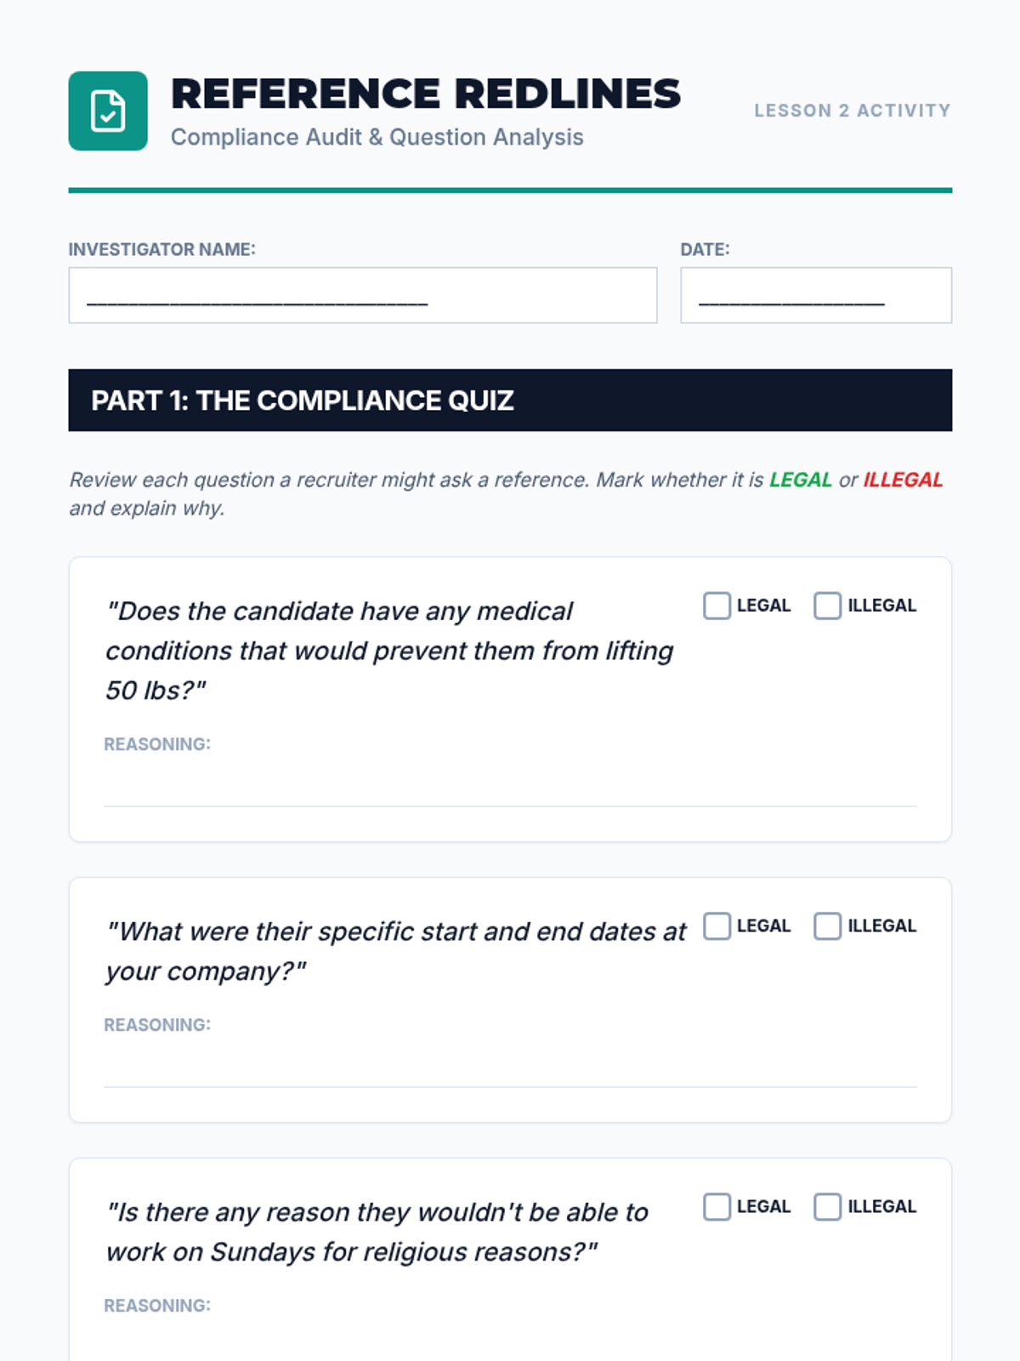The height and width of the screenshot is (1361, 1020).
Task: Click the medical conditions question text
Action: [x=388, y=651]
